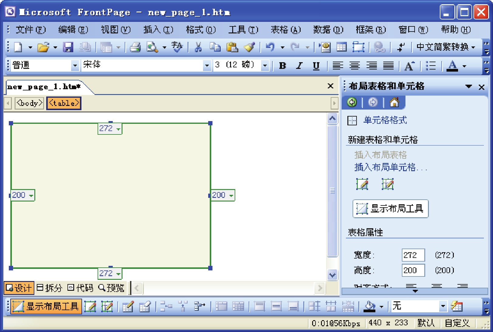Toggle justify alignment
This screenshot has width=493, height=332.
coord(388,66)
